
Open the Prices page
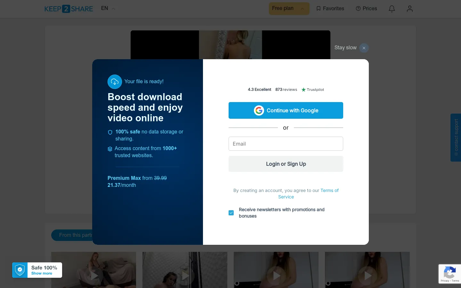(367, 9)
